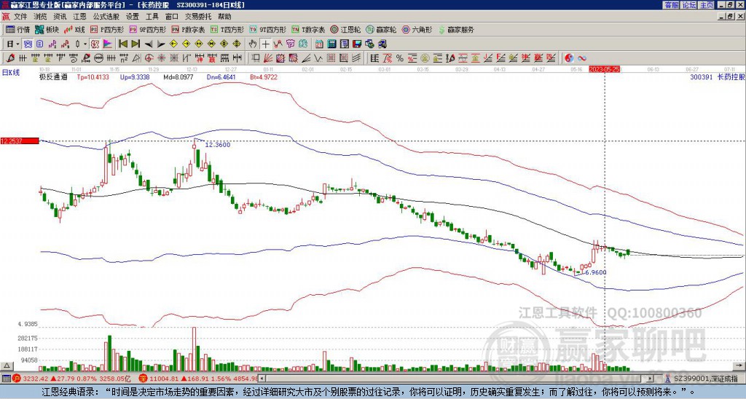
Task: Select the red pencil drawing tool
Action: [10, 58]
